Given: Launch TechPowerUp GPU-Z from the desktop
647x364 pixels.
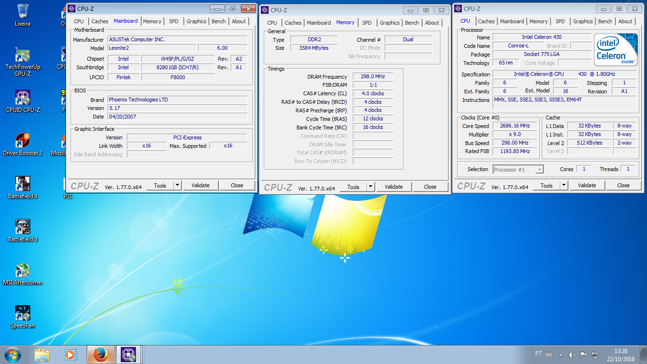Looking at the screenshot, I should click(x=22, y=63).
